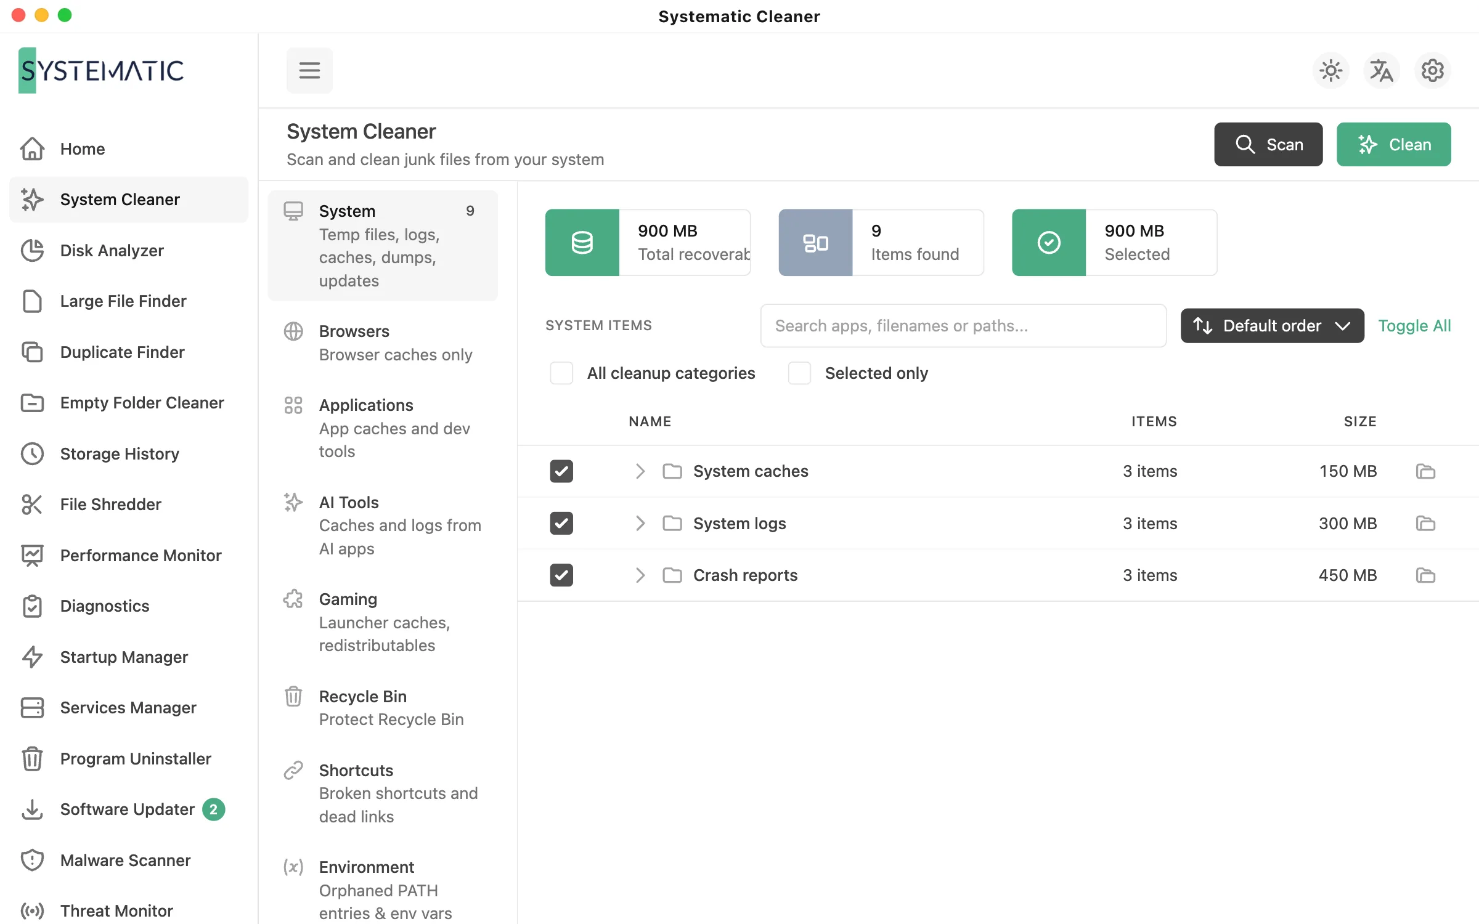This screenshot has height=924, width=1479.
Task: Open folder location for Crash reports
Action: click(1425, 575)
